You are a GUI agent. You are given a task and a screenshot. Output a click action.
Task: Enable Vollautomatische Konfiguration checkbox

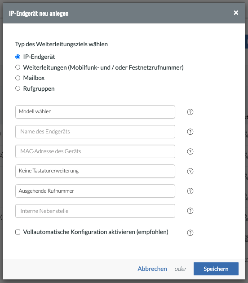(18, 232)
